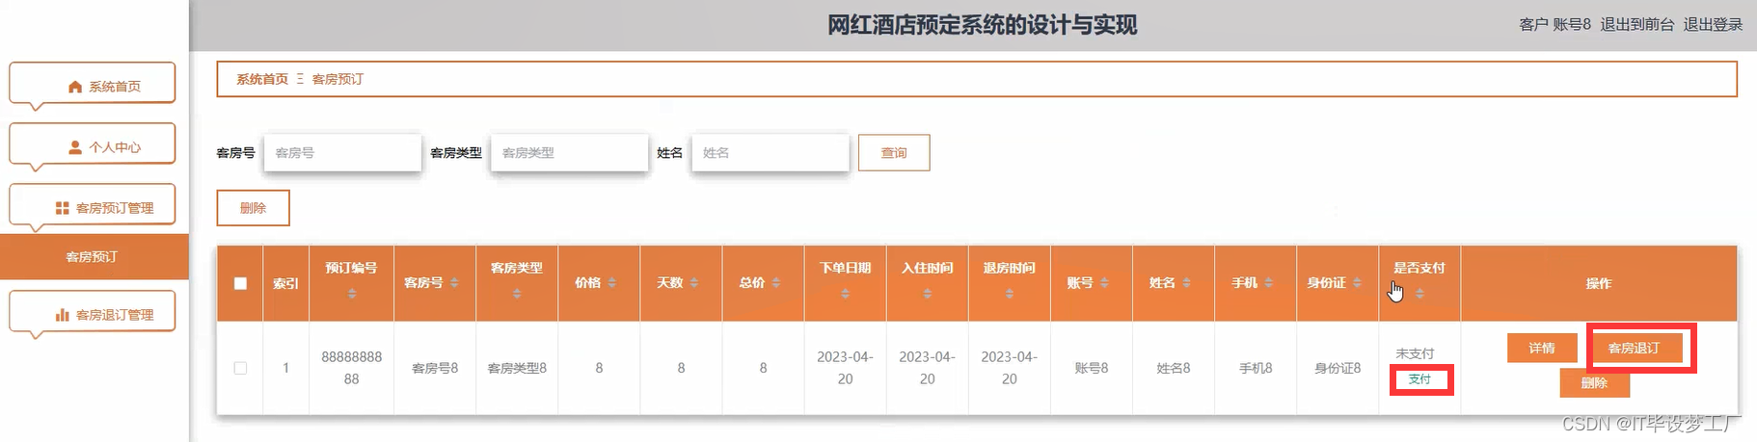Sort by 天数 column
The height and width of the screenshot is (442, 1757).
tap(693, 283)
